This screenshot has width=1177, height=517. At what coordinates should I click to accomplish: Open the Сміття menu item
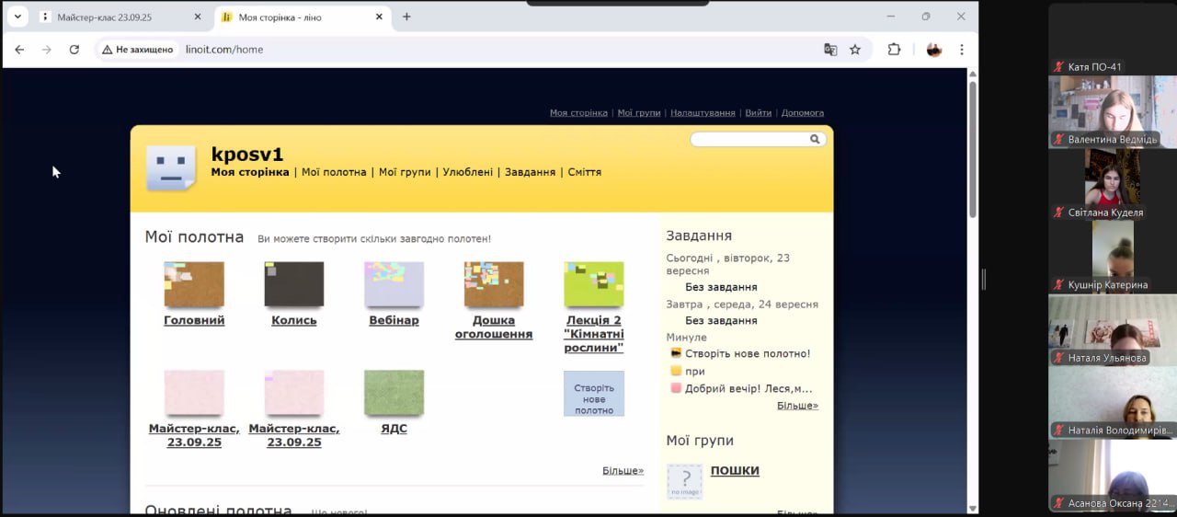pyautogui.click(x=585, y=172)
